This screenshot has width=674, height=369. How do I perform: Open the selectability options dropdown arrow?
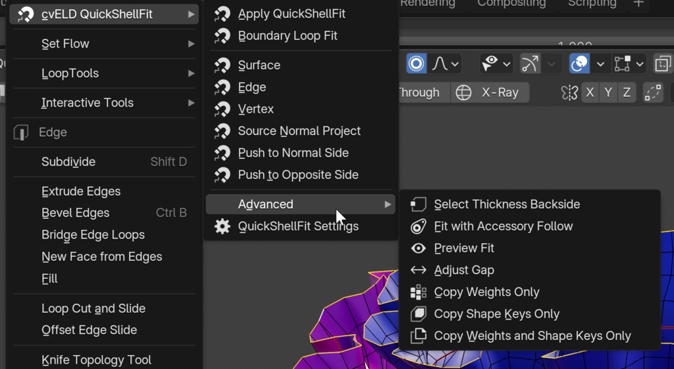pos(506,64)
